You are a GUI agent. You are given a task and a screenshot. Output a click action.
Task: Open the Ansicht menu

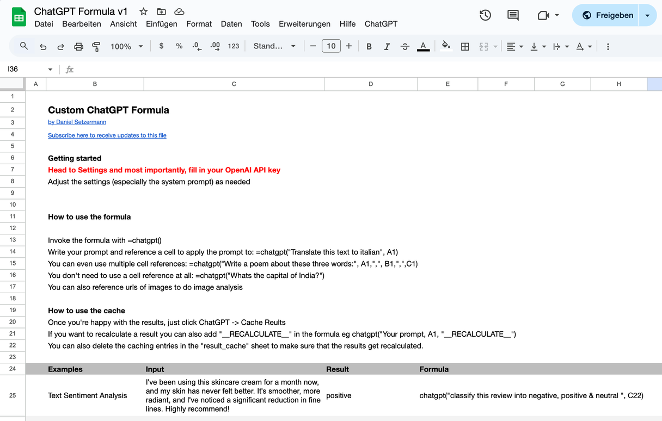[x=124, y=24]
